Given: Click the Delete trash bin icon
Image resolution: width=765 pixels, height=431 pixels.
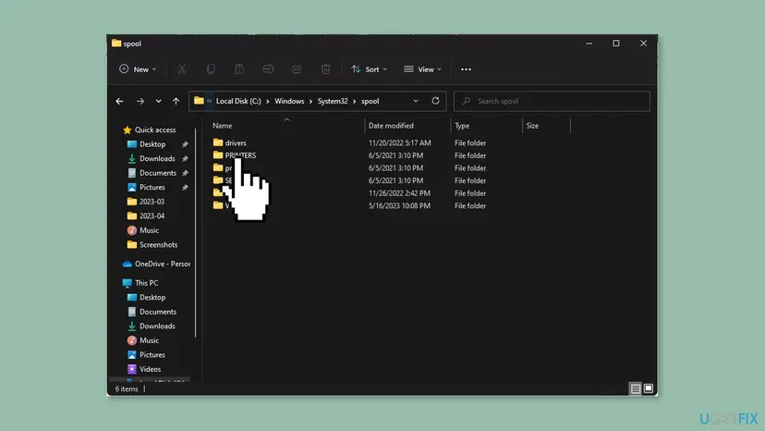Looking at the screenshot, I should [326, 69].
